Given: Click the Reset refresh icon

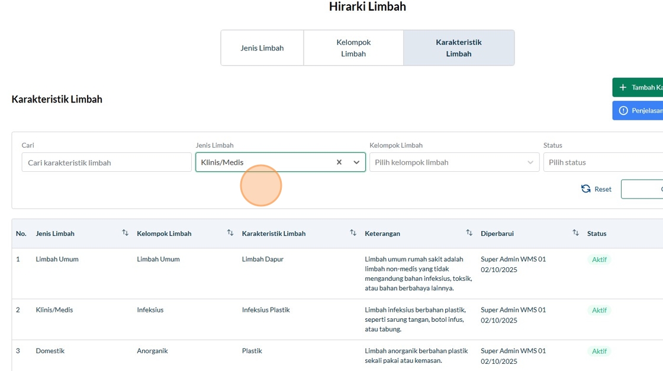Looking at the screenshot, I should pyautogui.click(x=586, y=189).
